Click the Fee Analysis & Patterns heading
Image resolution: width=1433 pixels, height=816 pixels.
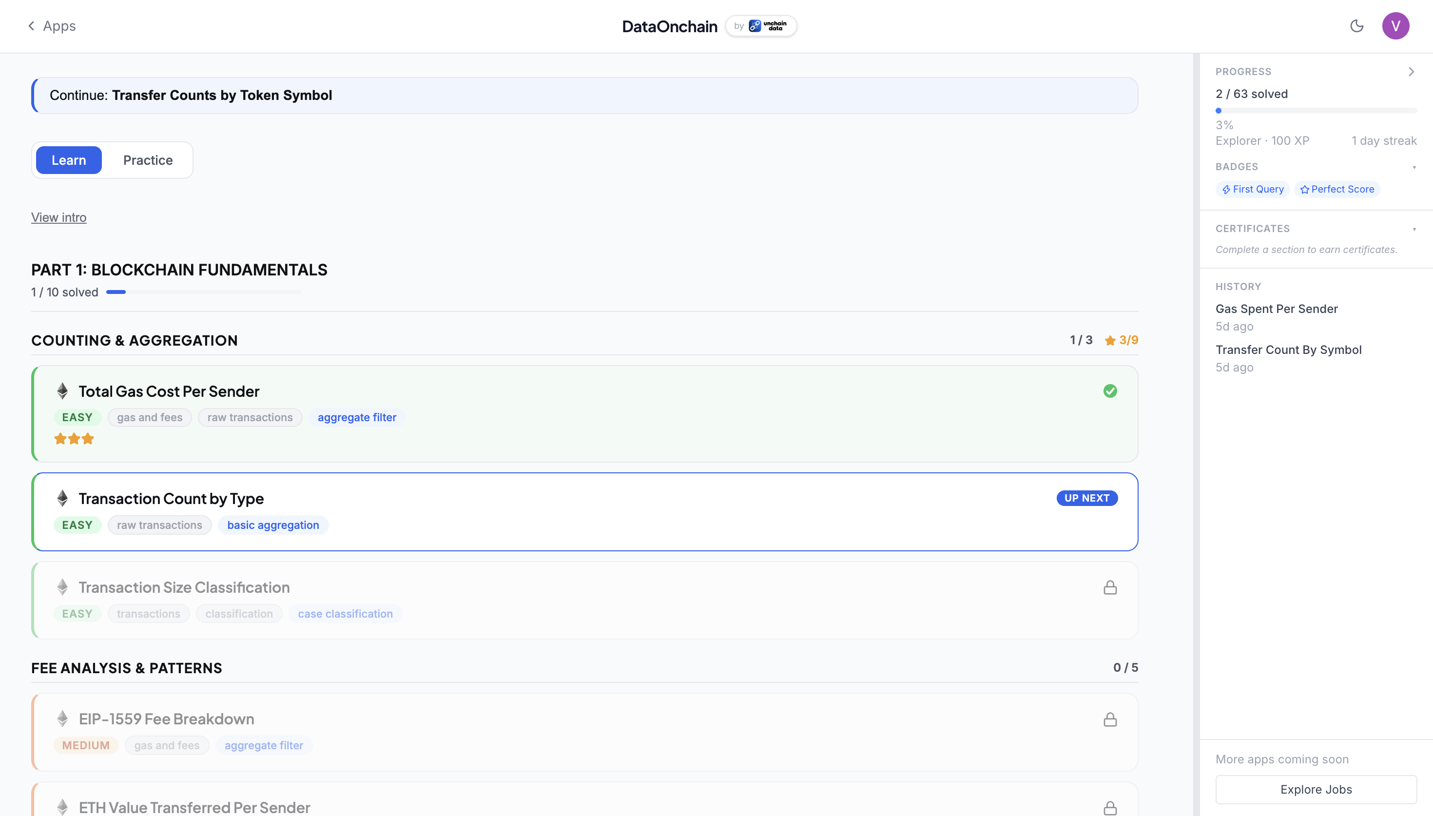[x=127, y=668]
